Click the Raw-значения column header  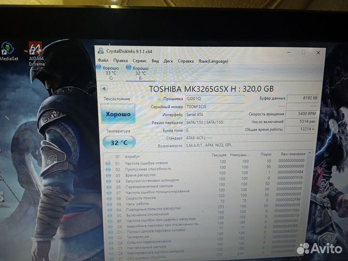coord(293,154)
